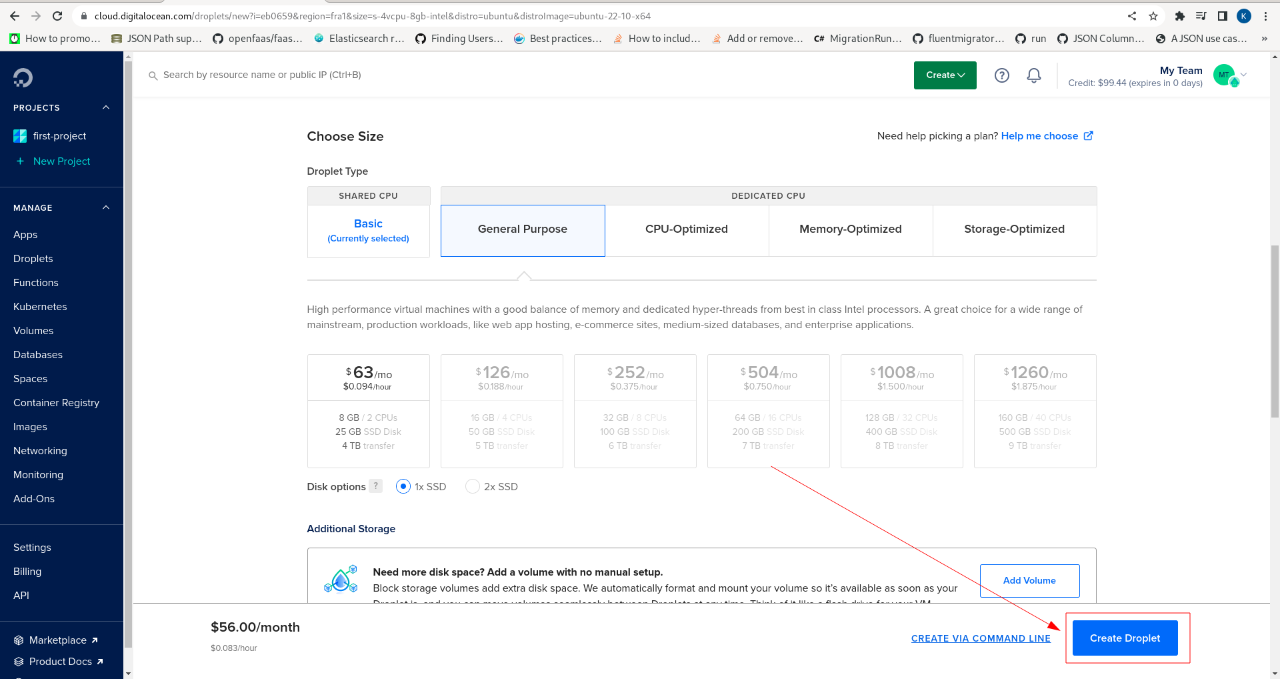1280x679 pixels.
Task: Open browser extensions puzzle icon
Action: 1180,16
